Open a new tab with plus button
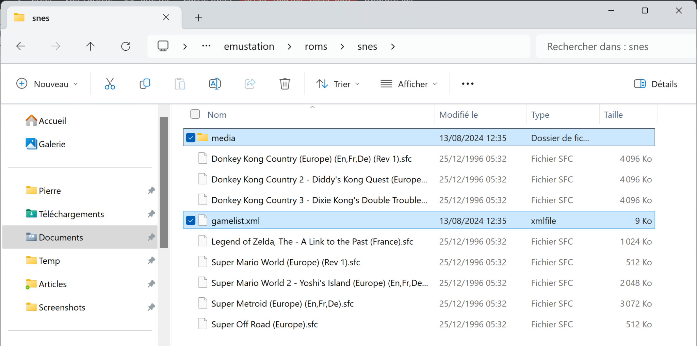The image size is (697, 346). [x=198, y=18]
